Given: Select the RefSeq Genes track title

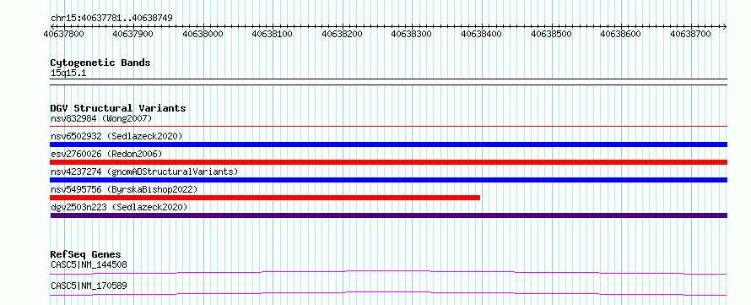Looking at the screenshot, I should [x=86, y=254].
